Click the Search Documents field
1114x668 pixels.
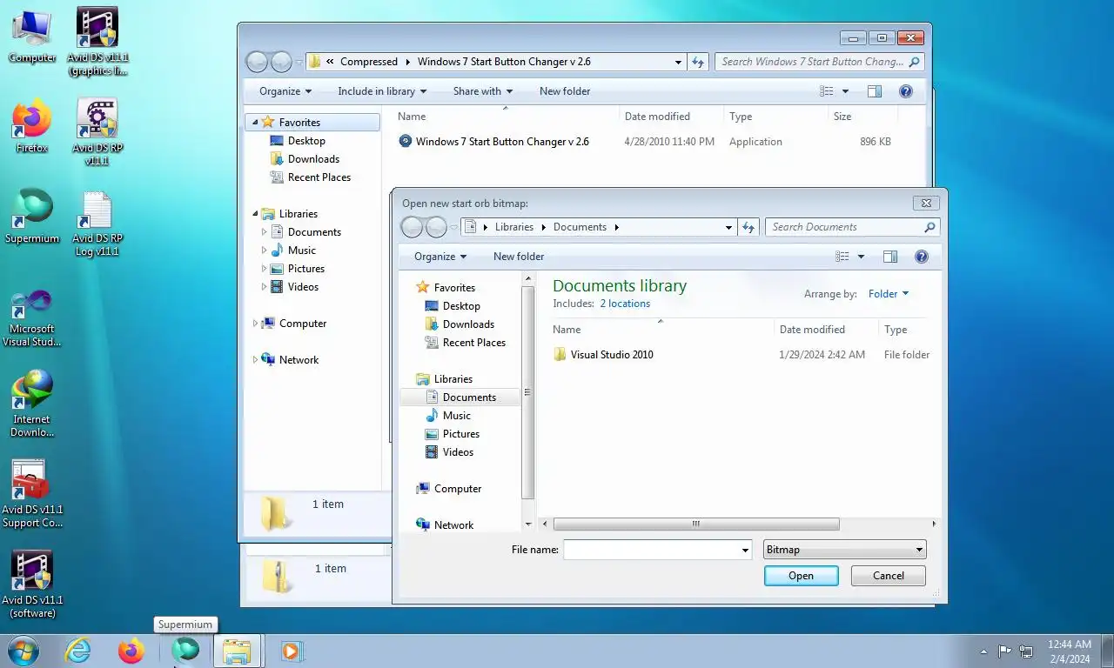[x=844, y=227]
